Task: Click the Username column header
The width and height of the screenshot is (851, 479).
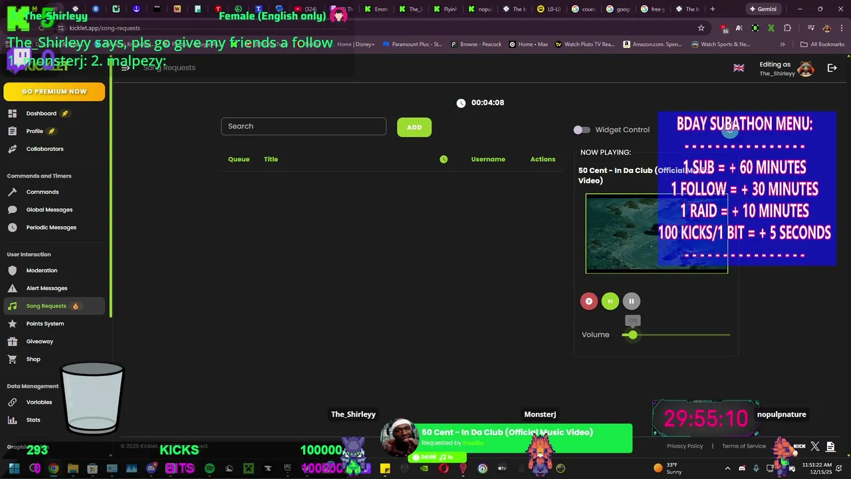Action: 488,159
